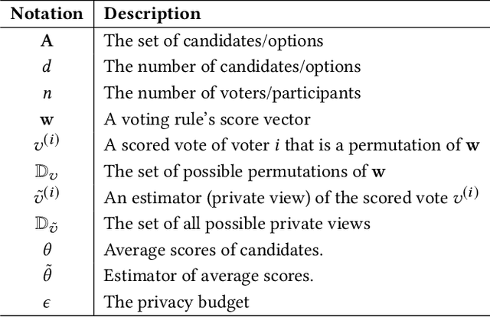Select the n notation symbol
This screenshot has width=490, height=317.
click(46, 94)
